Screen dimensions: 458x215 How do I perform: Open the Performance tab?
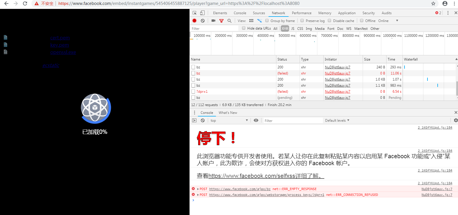[x=302, y=13]
